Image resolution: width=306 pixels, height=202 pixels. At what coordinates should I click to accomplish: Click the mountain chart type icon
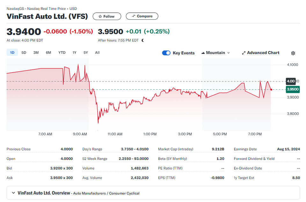coord(203,53)
